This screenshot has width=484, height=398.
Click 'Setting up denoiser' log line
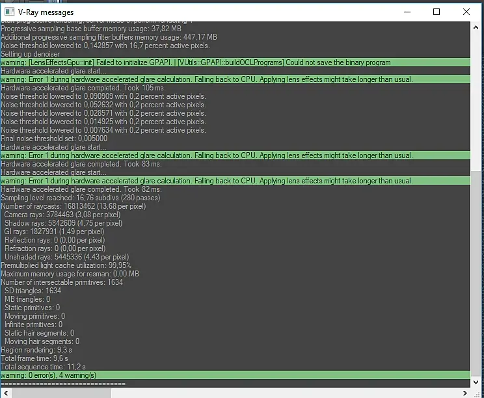click(30, 54)
